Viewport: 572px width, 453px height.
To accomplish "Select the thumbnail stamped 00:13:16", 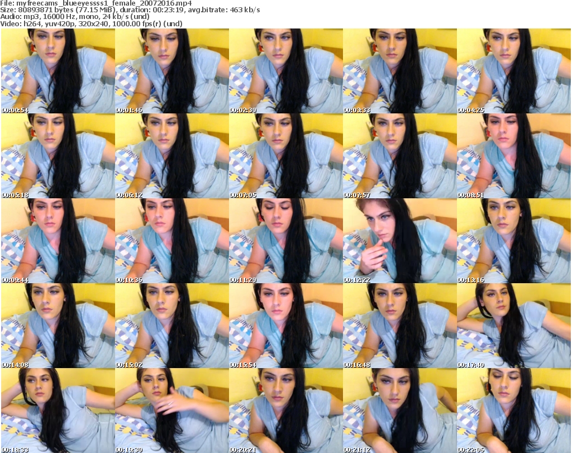I will [x=514, y=241].
